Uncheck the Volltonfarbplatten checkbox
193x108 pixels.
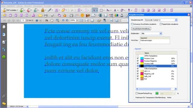(x=138, y=69)
